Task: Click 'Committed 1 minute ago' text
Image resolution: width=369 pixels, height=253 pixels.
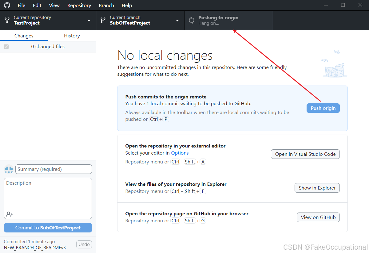Action: 30,242
